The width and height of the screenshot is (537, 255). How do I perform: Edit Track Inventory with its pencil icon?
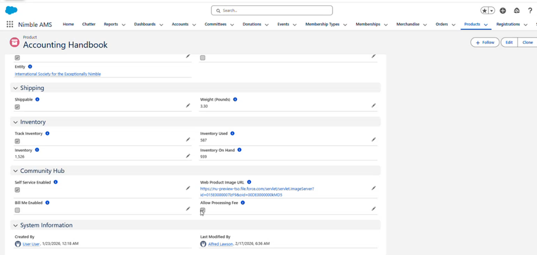click(188, 139)
